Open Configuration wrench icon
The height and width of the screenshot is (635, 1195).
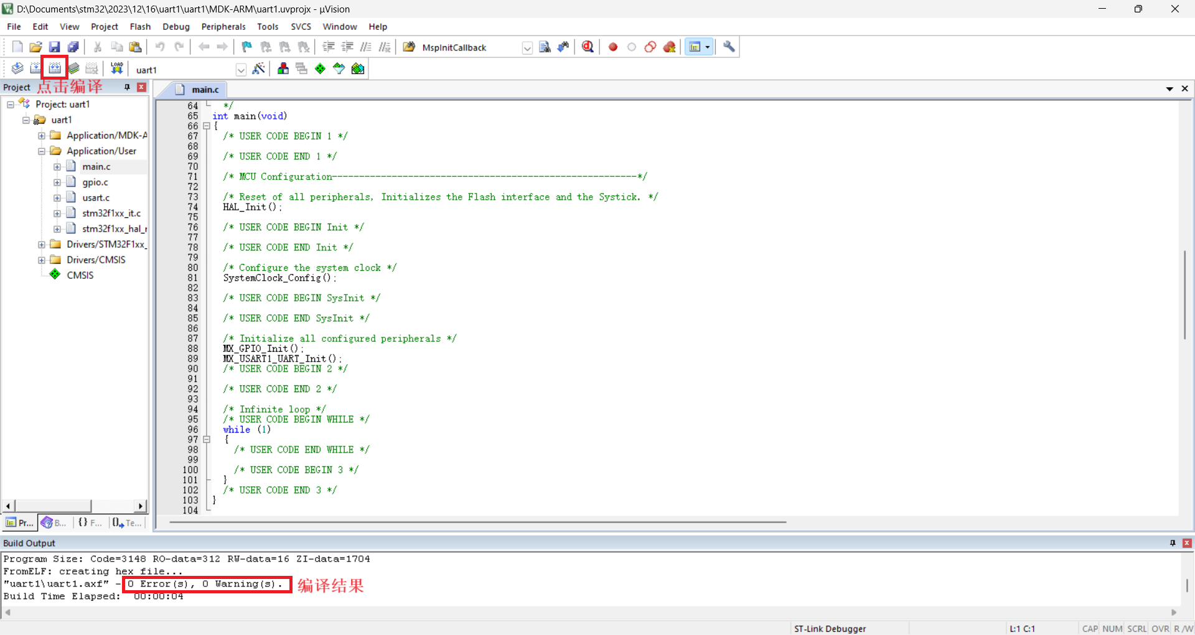point(729,47)
